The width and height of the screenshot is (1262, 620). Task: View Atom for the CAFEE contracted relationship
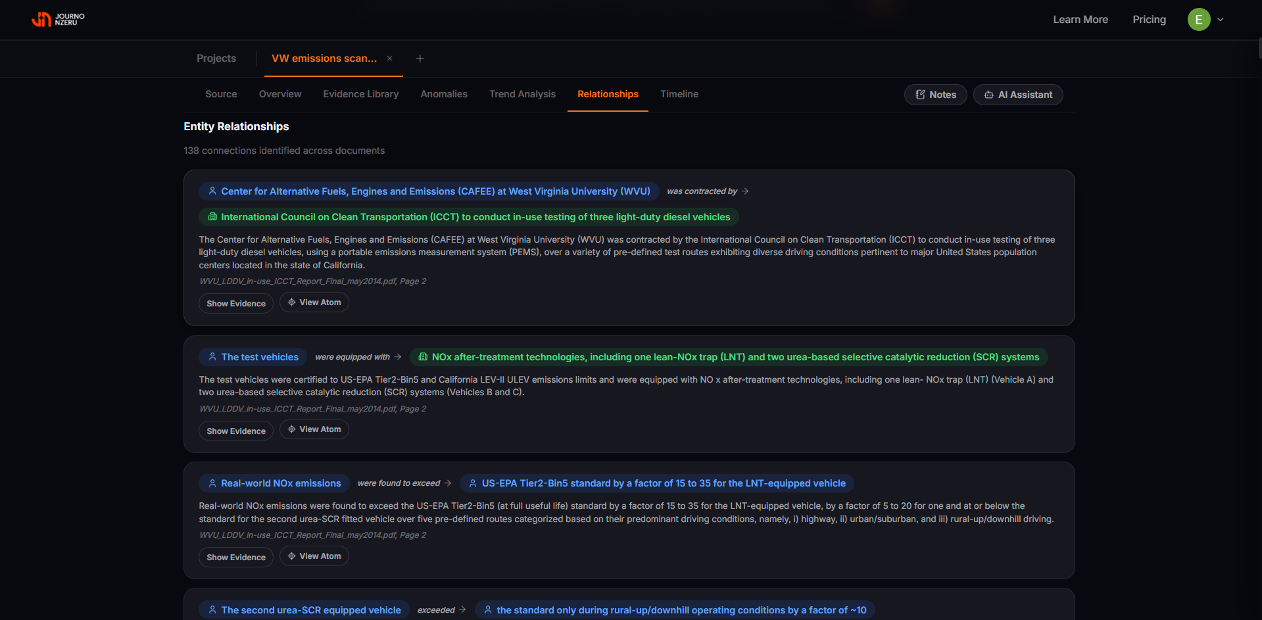314,302
